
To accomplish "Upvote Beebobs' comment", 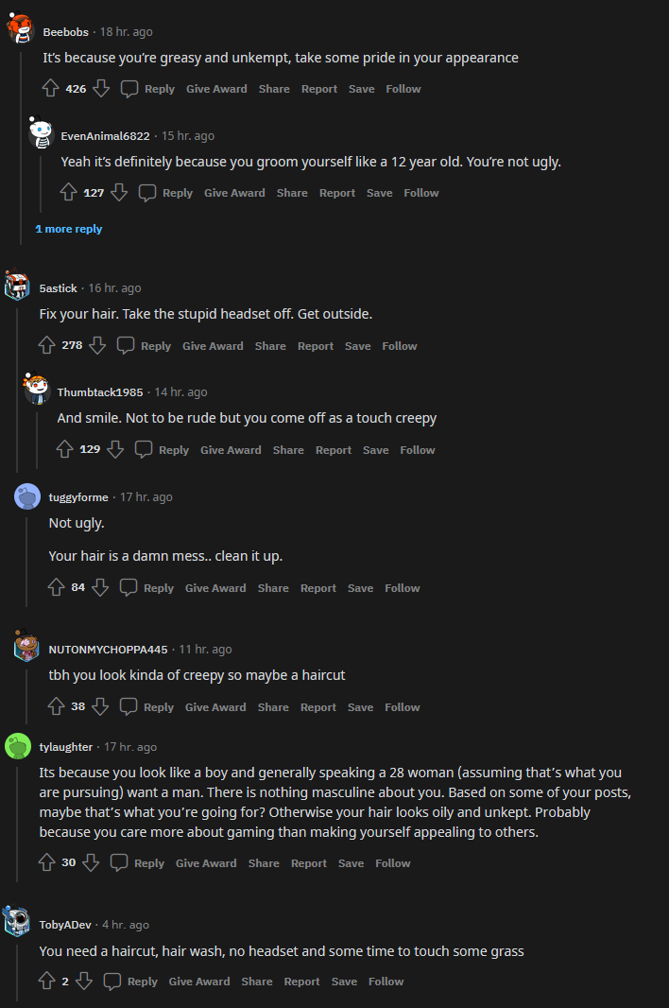I will pyautogui.click(x=49, y=88).
